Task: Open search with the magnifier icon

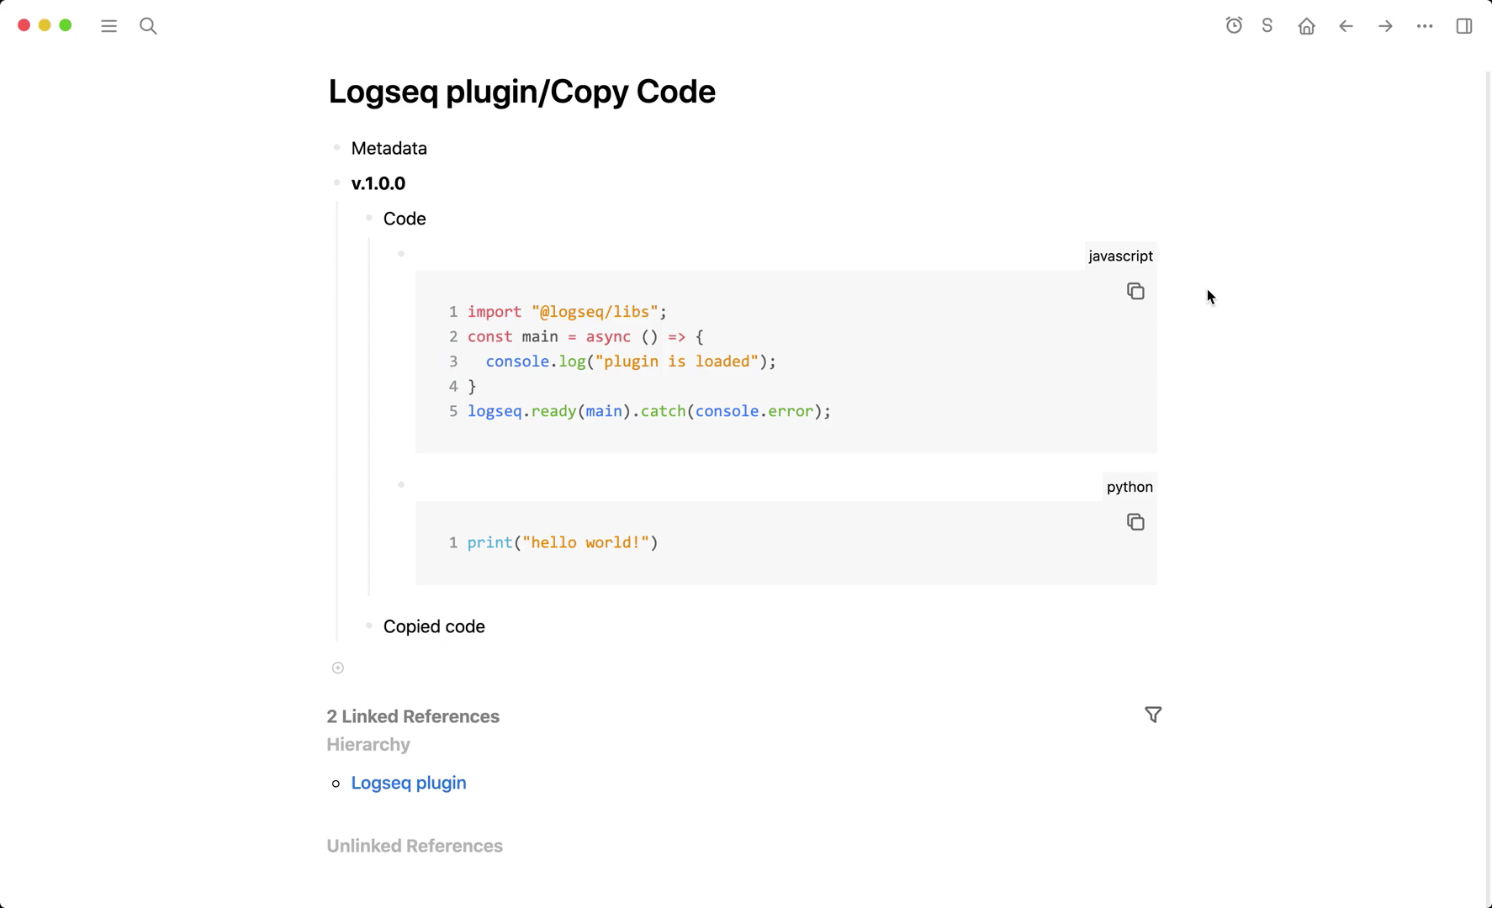Action: point(148,26)
